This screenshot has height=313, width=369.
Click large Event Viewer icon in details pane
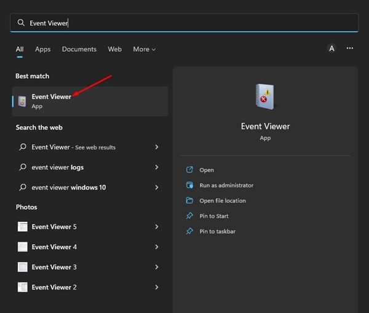tap(265, 97)
